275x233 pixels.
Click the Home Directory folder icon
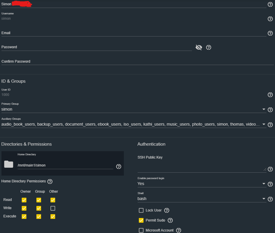click(x=9, y=164)
